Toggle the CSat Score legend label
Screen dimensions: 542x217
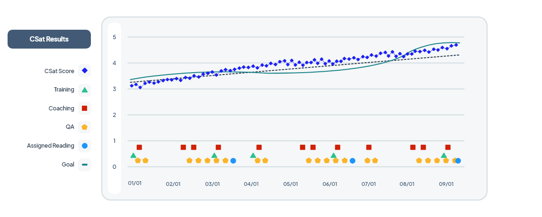[59, 71]
